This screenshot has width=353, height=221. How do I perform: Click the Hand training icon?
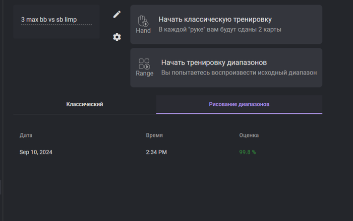(143, 21)
